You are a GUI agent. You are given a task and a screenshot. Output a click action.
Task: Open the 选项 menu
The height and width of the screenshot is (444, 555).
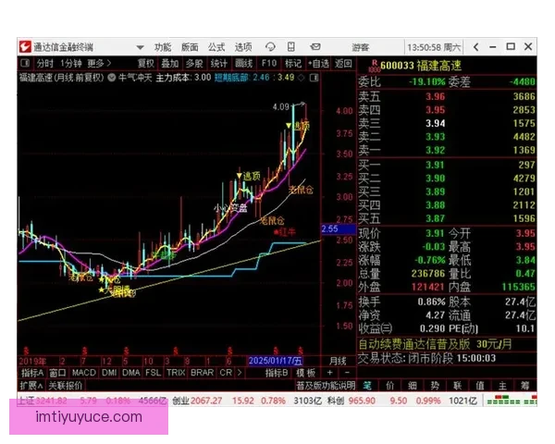[x=243, y=47]
